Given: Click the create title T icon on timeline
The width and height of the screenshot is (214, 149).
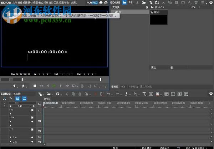Looking at the screenshot, I should point(144,94).
